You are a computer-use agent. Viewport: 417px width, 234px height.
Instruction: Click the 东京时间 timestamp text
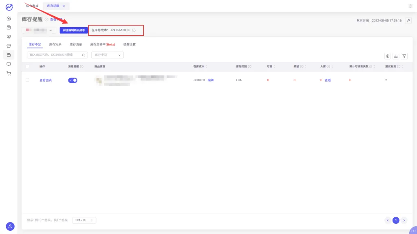click(x=379, y=20)
